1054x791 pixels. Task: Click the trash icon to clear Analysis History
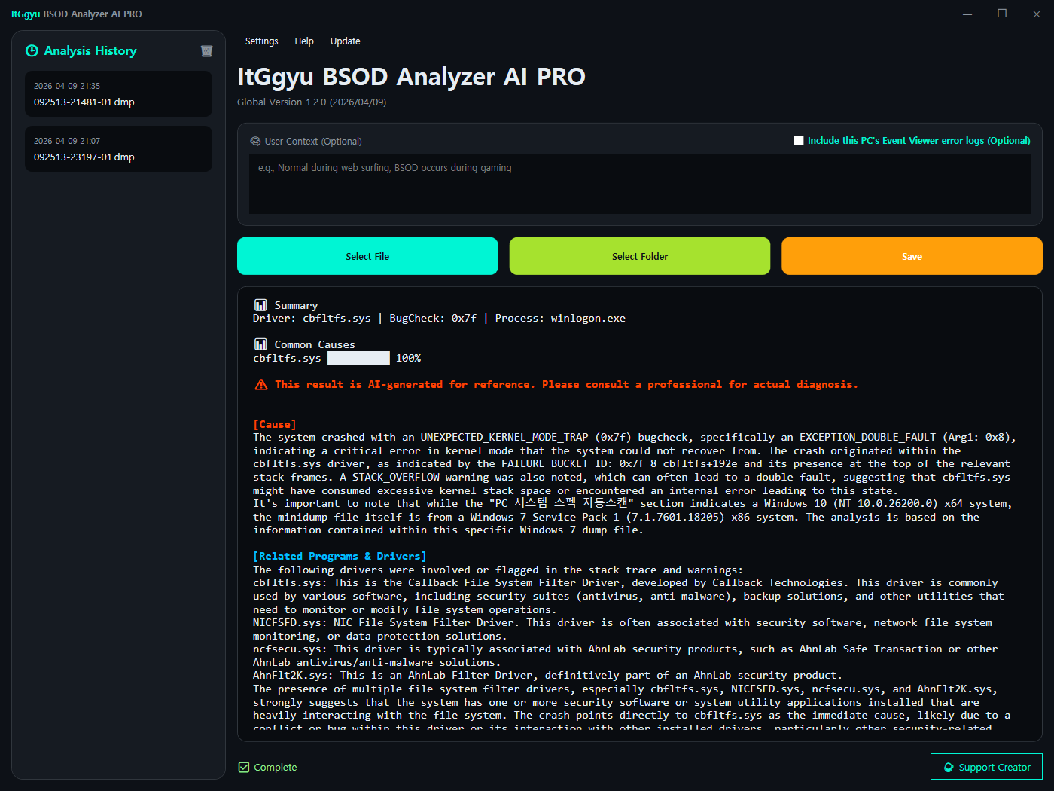[x=206, y=50]
